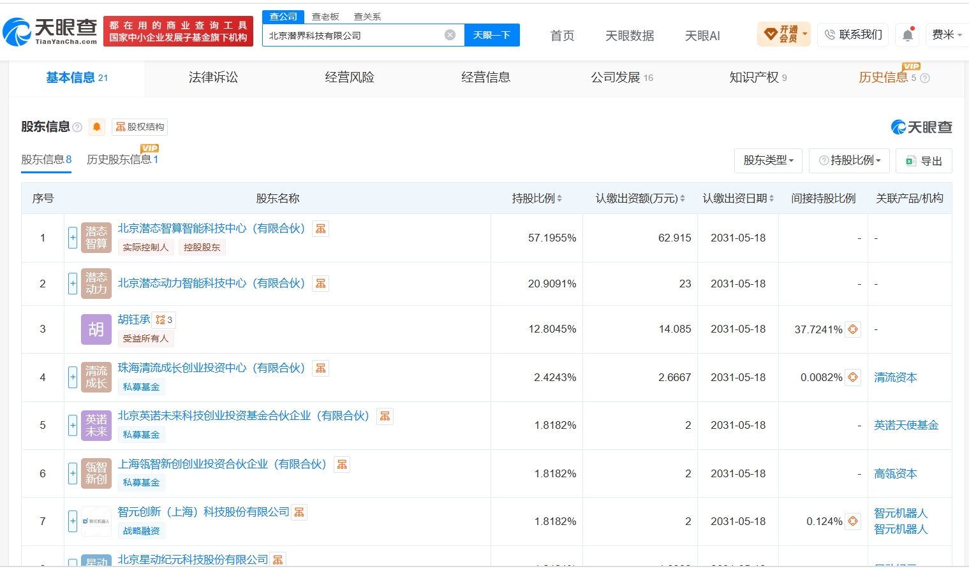The width and height of the screenshot is (969, 569).
Task: View indirect holding path for 37.7241%
Action: [853, 329]
